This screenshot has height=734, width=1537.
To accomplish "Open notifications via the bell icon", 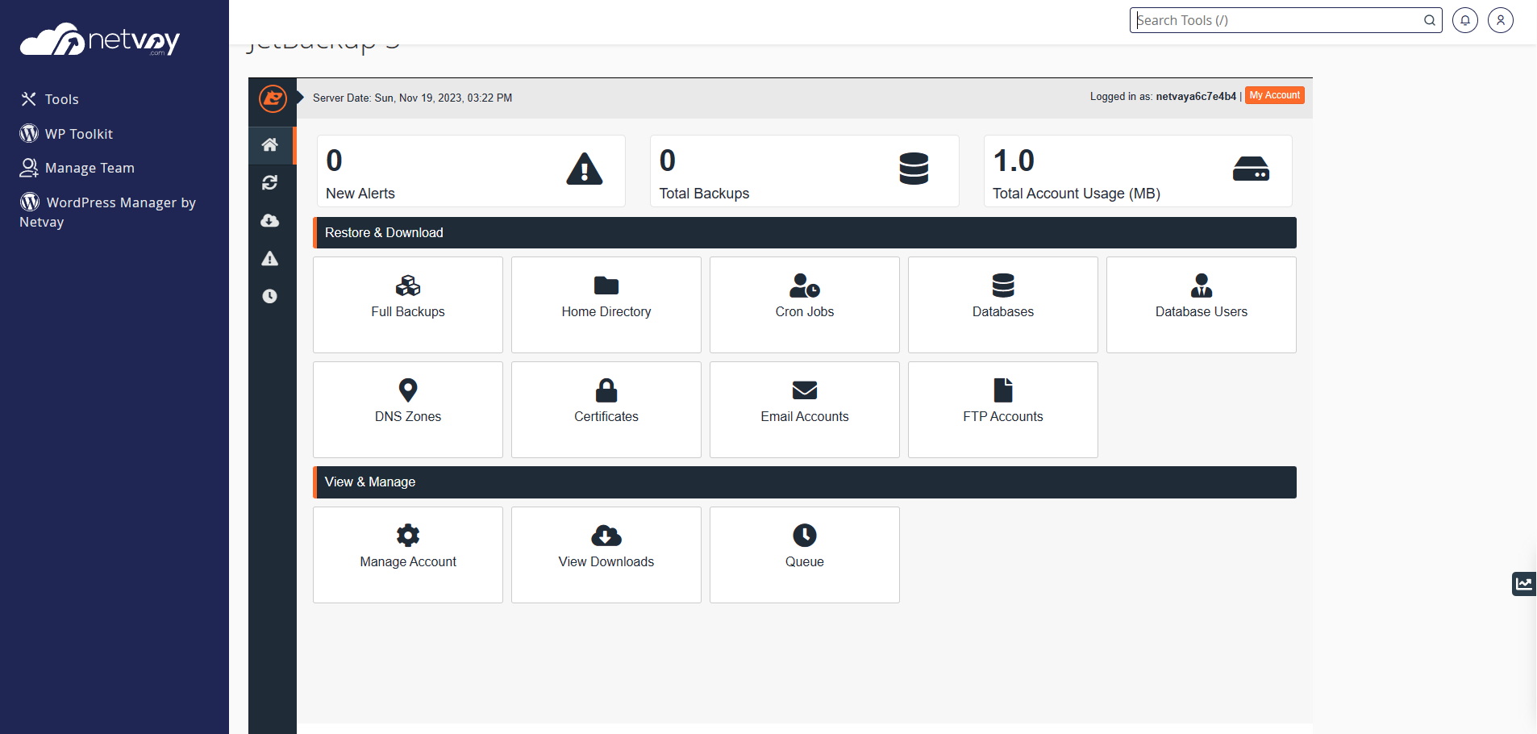I will (1464, 20).
